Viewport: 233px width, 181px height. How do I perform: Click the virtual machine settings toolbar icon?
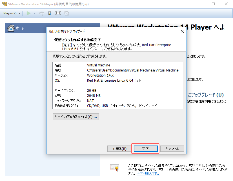(50, 13)
